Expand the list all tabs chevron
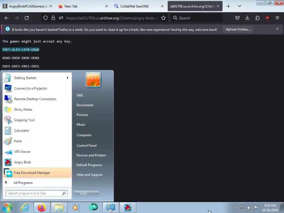Screen dimensions: 284x213 (x=240, y=6)
